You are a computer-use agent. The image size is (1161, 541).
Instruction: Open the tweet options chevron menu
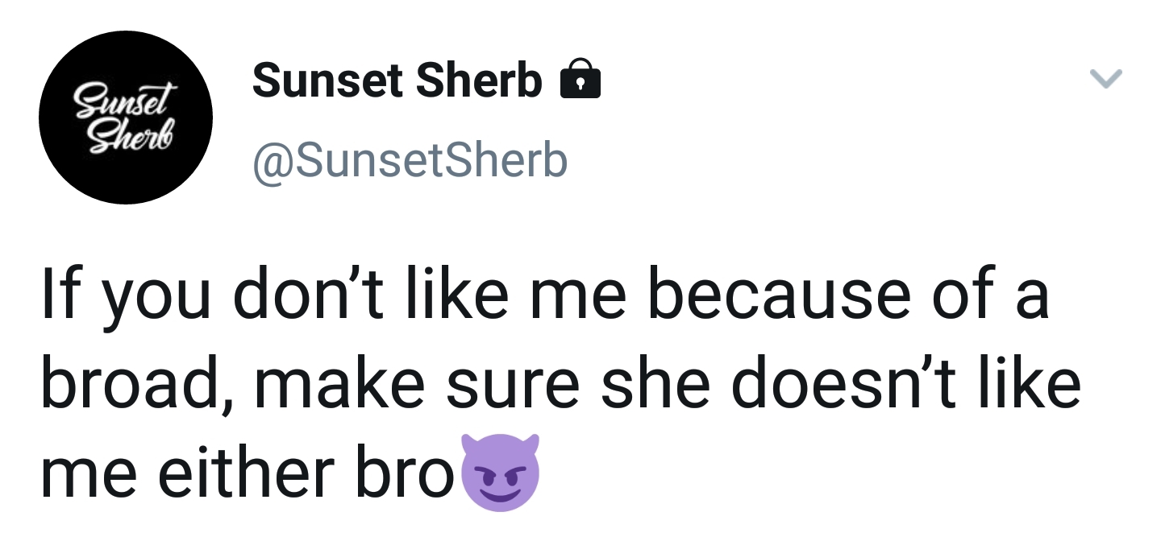(1105, 79)
